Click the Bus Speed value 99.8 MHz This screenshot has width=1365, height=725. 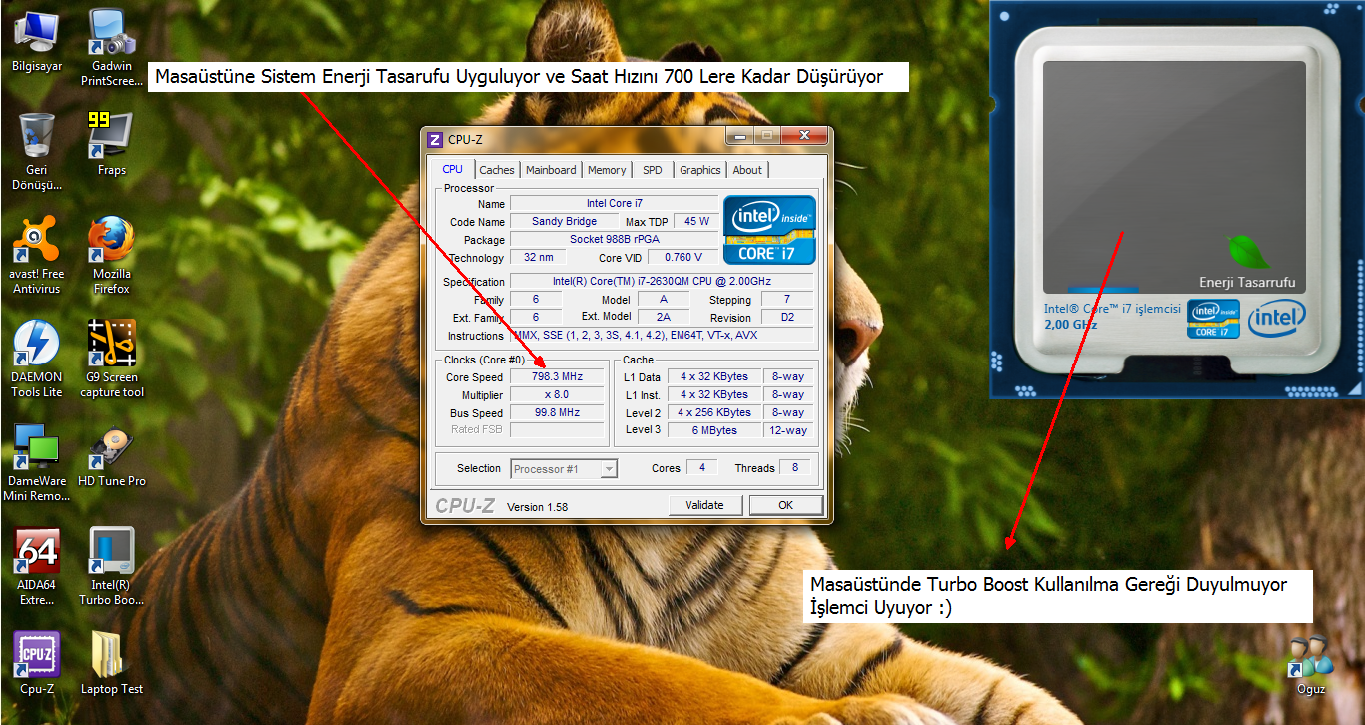click(x=557, y=413)
